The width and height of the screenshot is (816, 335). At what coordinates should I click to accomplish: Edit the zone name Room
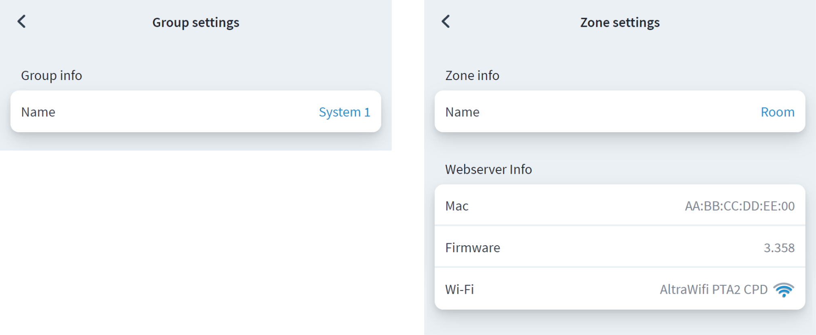click(777, 112)
